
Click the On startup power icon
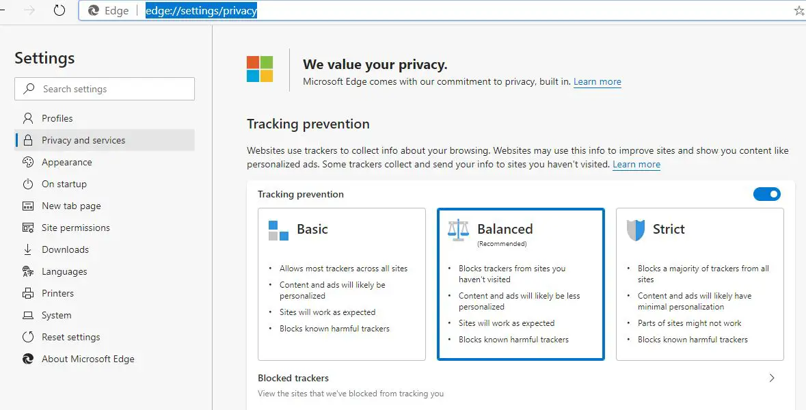28,184
